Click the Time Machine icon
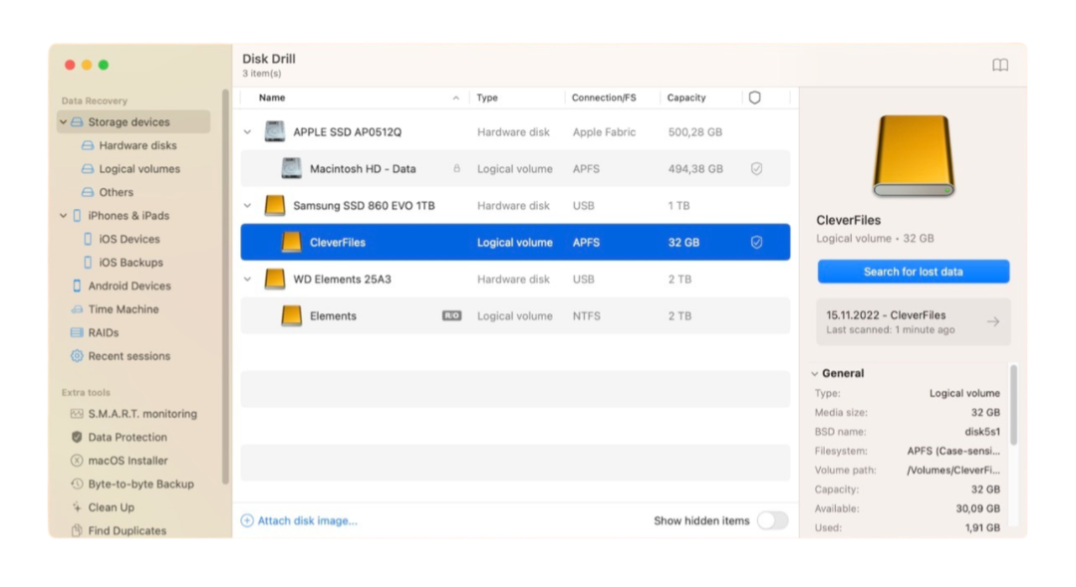1076x587 pixels. point(77,309)
